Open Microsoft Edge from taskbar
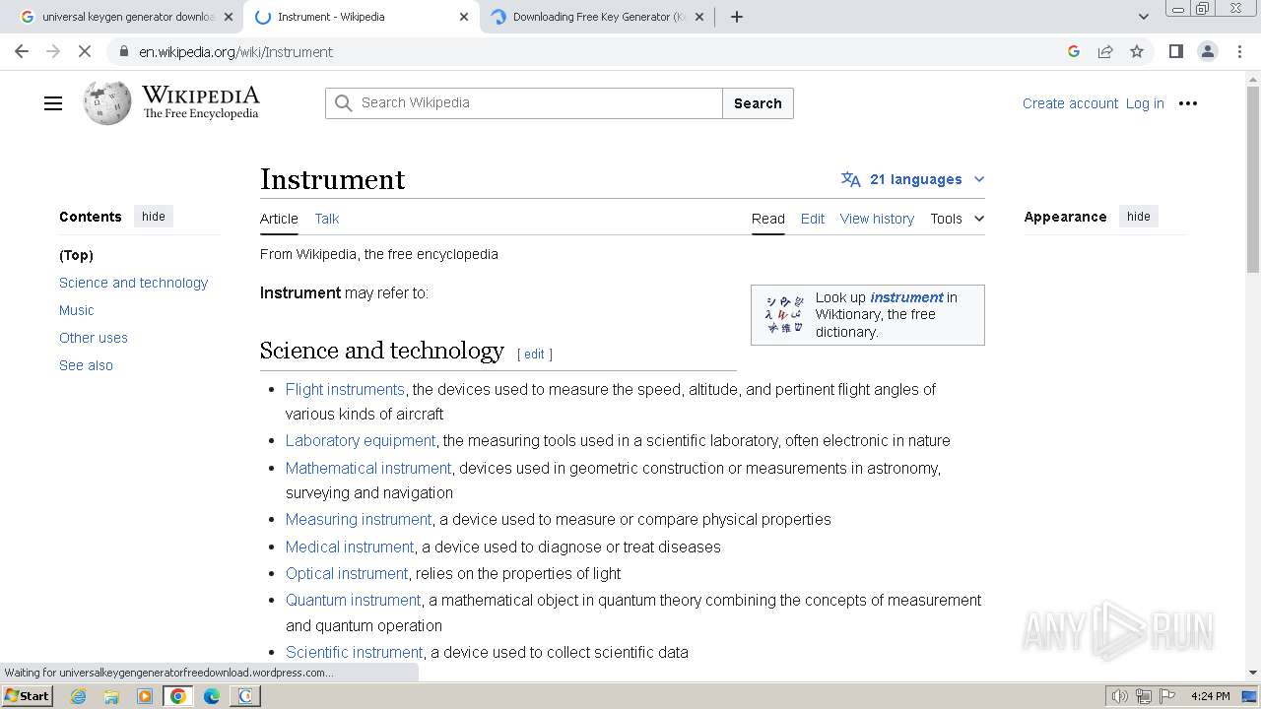1261x709 pixels. pyautogui.click(x=212, y=696)
